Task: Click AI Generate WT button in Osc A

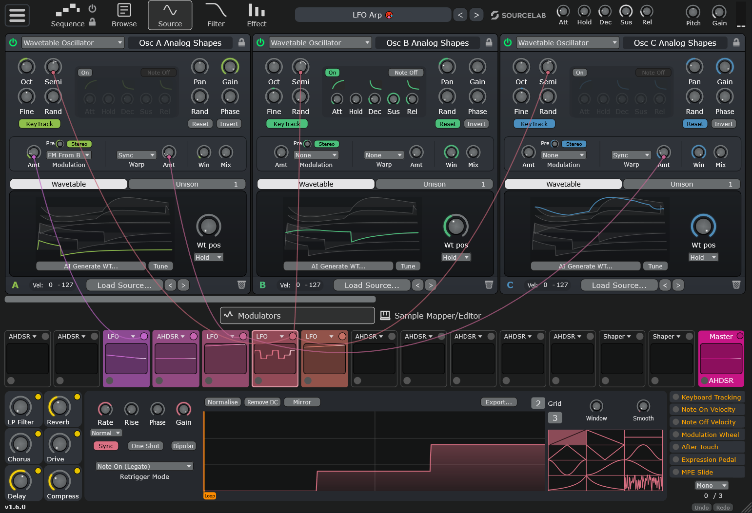Action: pyautogui.click(x=91, y=266)
